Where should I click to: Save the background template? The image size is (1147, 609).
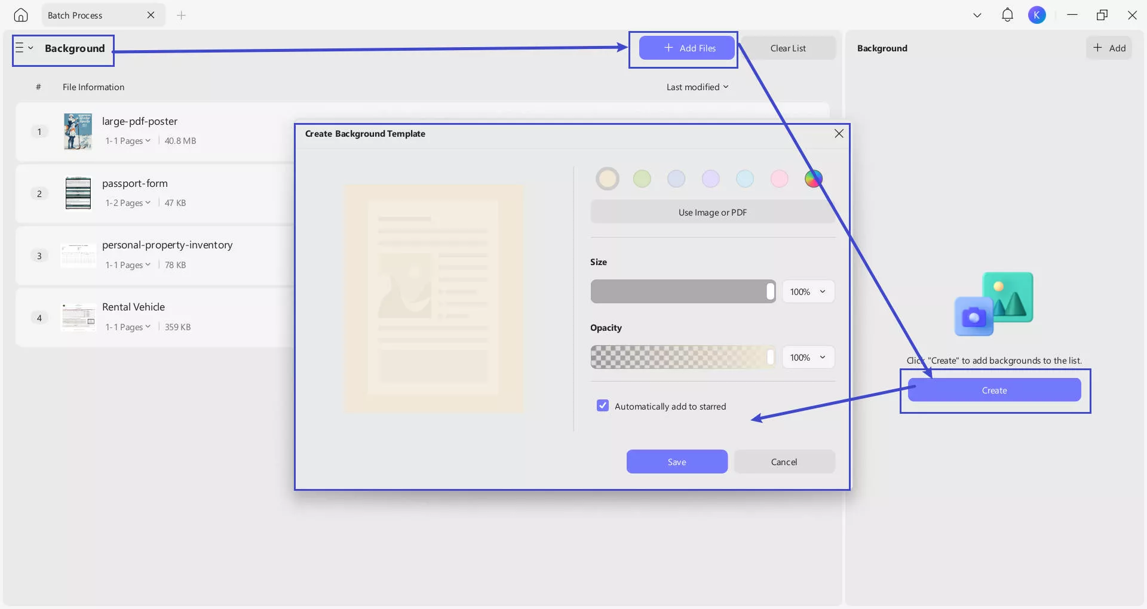coord(676,462)
